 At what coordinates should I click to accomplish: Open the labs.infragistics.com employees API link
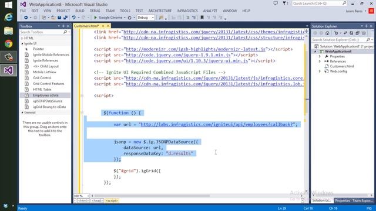coord(217,124)
